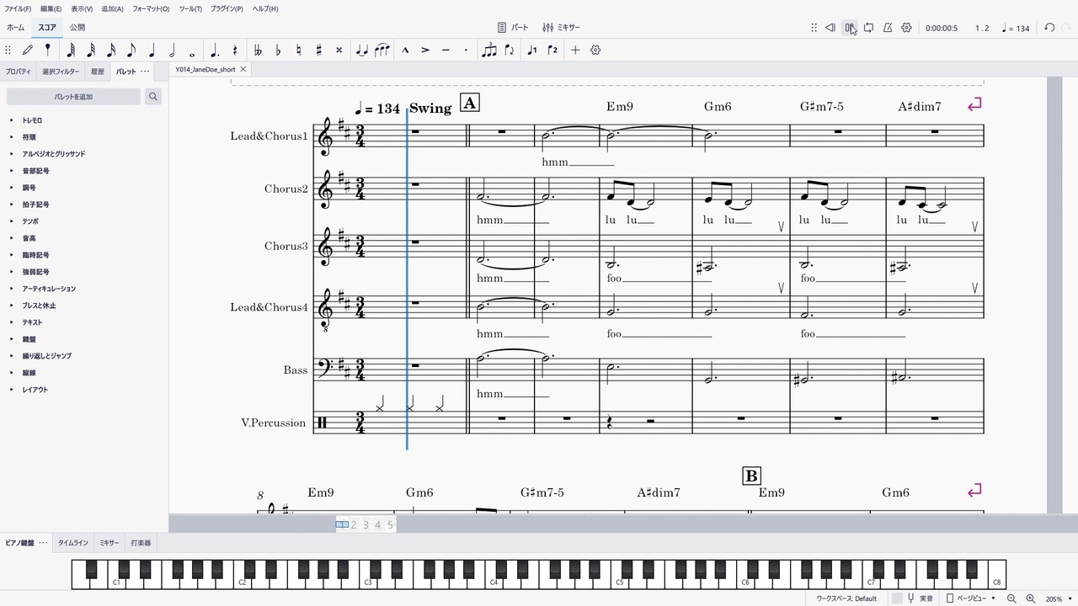
Task: Open the ページビュー view mode dropdown
Action: [x=970, y=598]
